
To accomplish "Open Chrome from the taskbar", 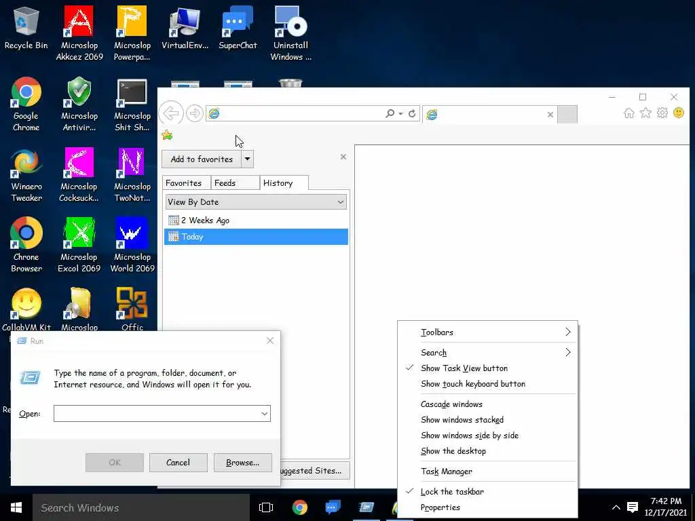I will coord(299,507).
